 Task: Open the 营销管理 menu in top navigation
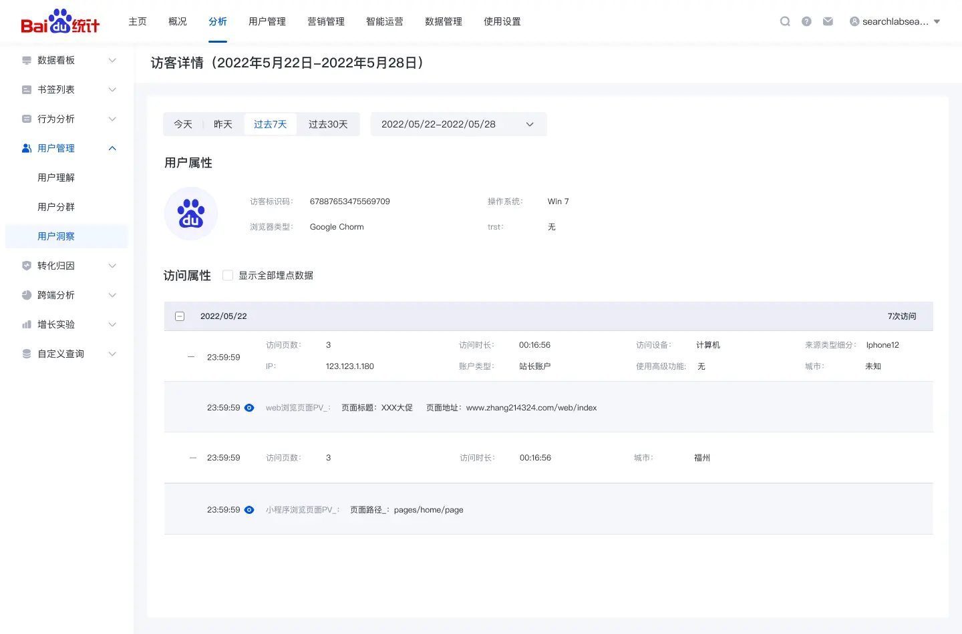326,21
